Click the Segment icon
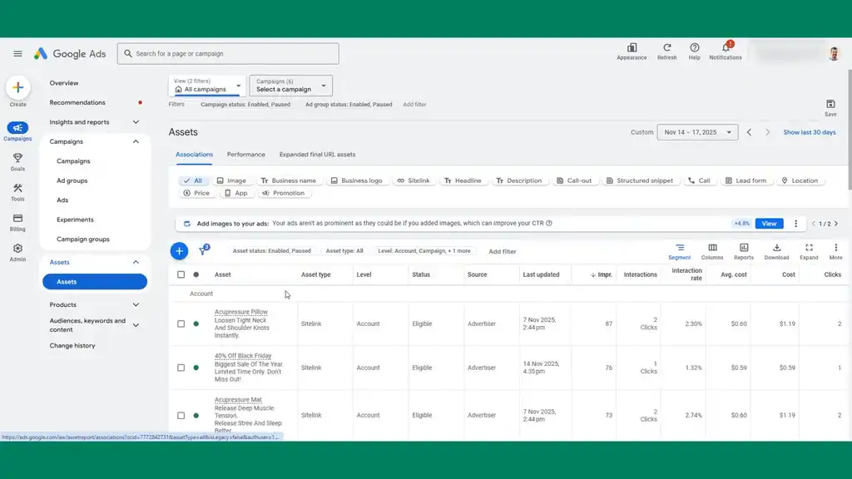 click(x=680, y=248)
